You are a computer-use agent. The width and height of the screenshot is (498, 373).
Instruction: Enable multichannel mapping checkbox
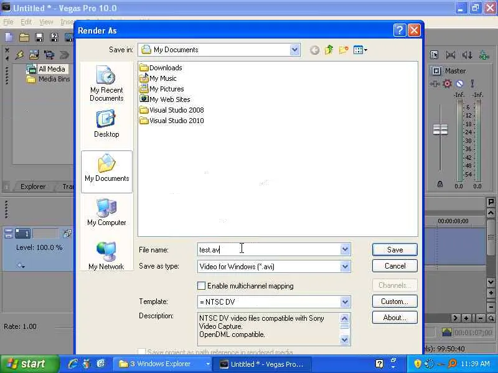[201, 286]
